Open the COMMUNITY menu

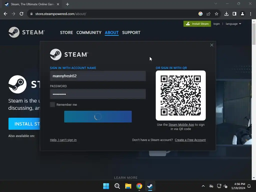89,32
